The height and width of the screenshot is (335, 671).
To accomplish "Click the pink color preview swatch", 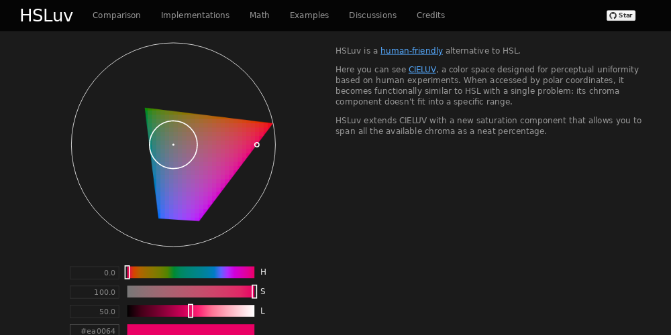I will pos(191,330).
